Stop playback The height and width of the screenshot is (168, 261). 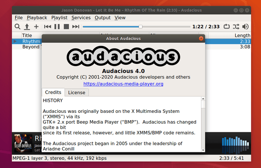coord(67,26)
